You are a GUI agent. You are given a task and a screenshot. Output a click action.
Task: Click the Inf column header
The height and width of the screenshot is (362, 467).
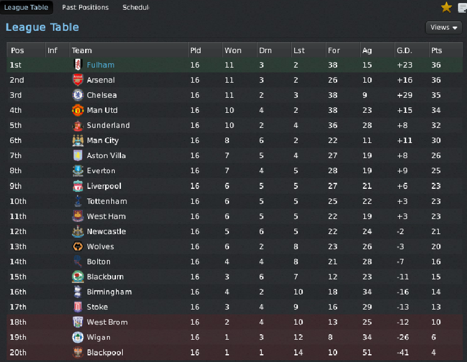(53, 50)
